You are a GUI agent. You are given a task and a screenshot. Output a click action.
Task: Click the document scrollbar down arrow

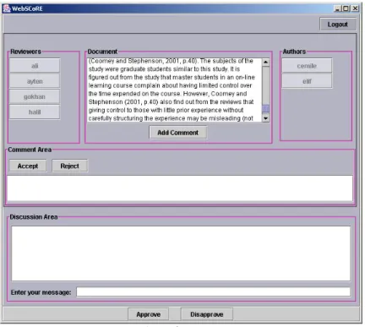click(x=265, y=118)
